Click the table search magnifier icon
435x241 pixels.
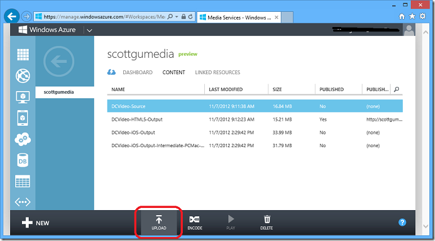(x=397, y=89)
